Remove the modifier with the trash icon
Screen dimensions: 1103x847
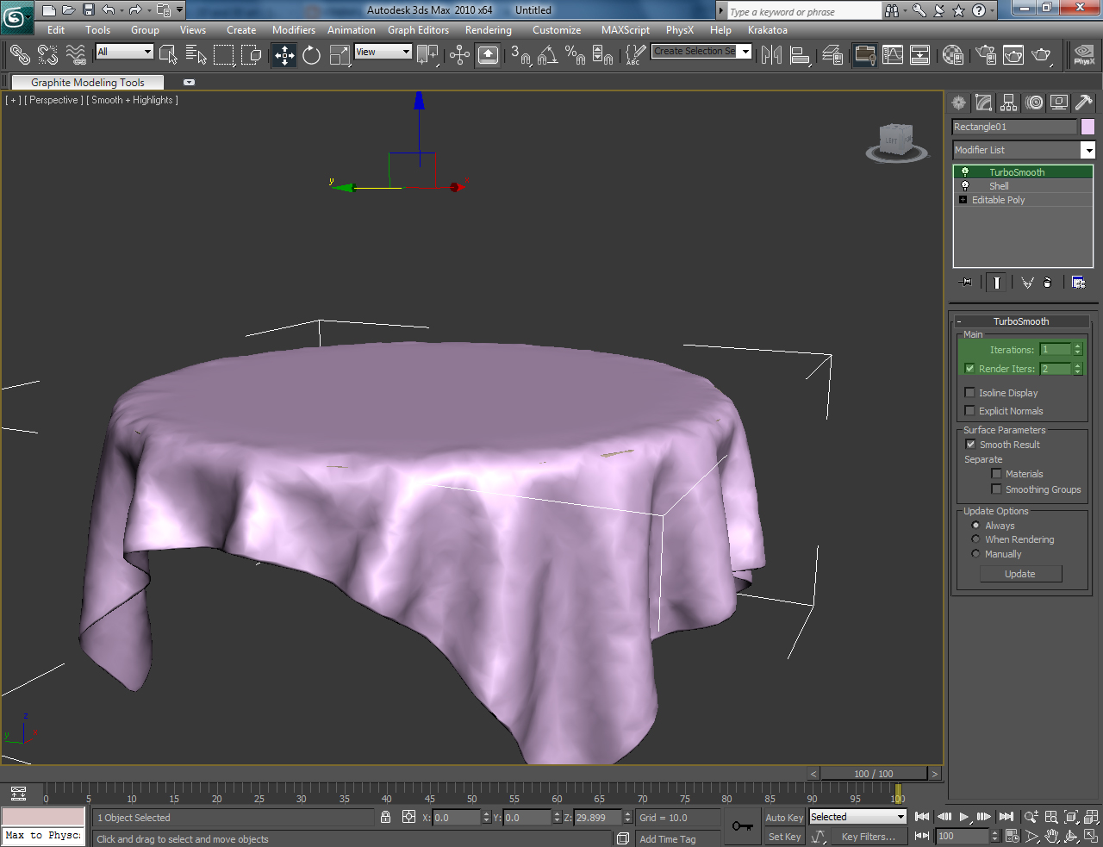(1047, 282)
